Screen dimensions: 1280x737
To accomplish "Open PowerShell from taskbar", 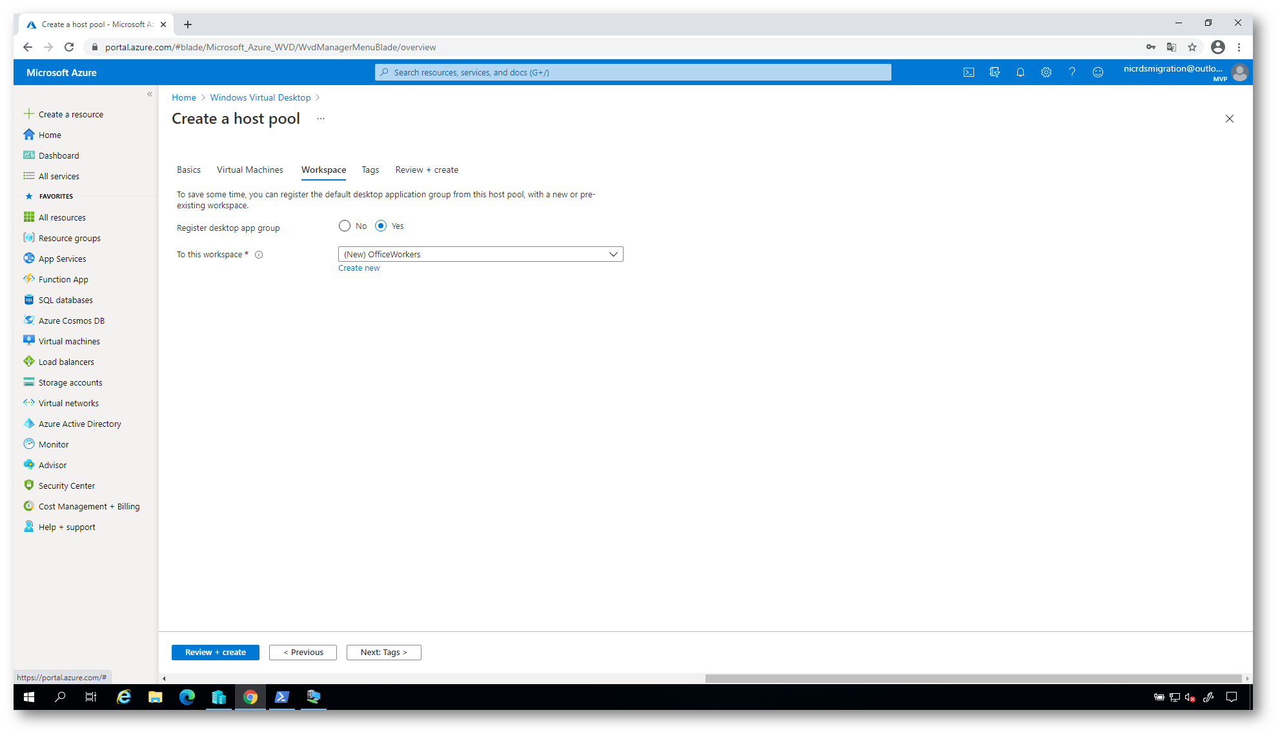I will pyautogui.click(x=281, y=697).
